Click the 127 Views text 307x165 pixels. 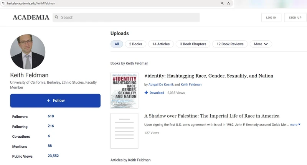coord(152,133)
